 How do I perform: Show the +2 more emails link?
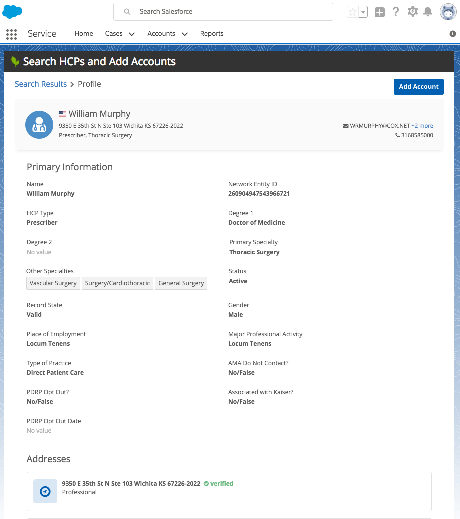(x=422, y=126)
